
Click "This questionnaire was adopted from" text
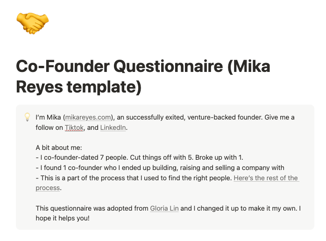(x=92, y=208)
